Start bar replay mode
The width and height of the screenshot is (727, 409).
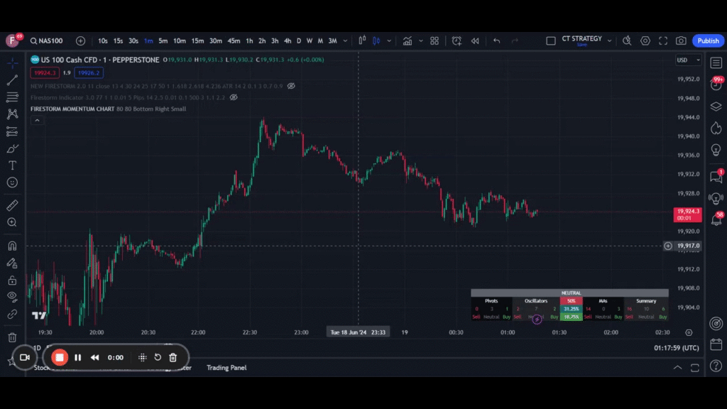pyautogui.click(x=475, y=40)
